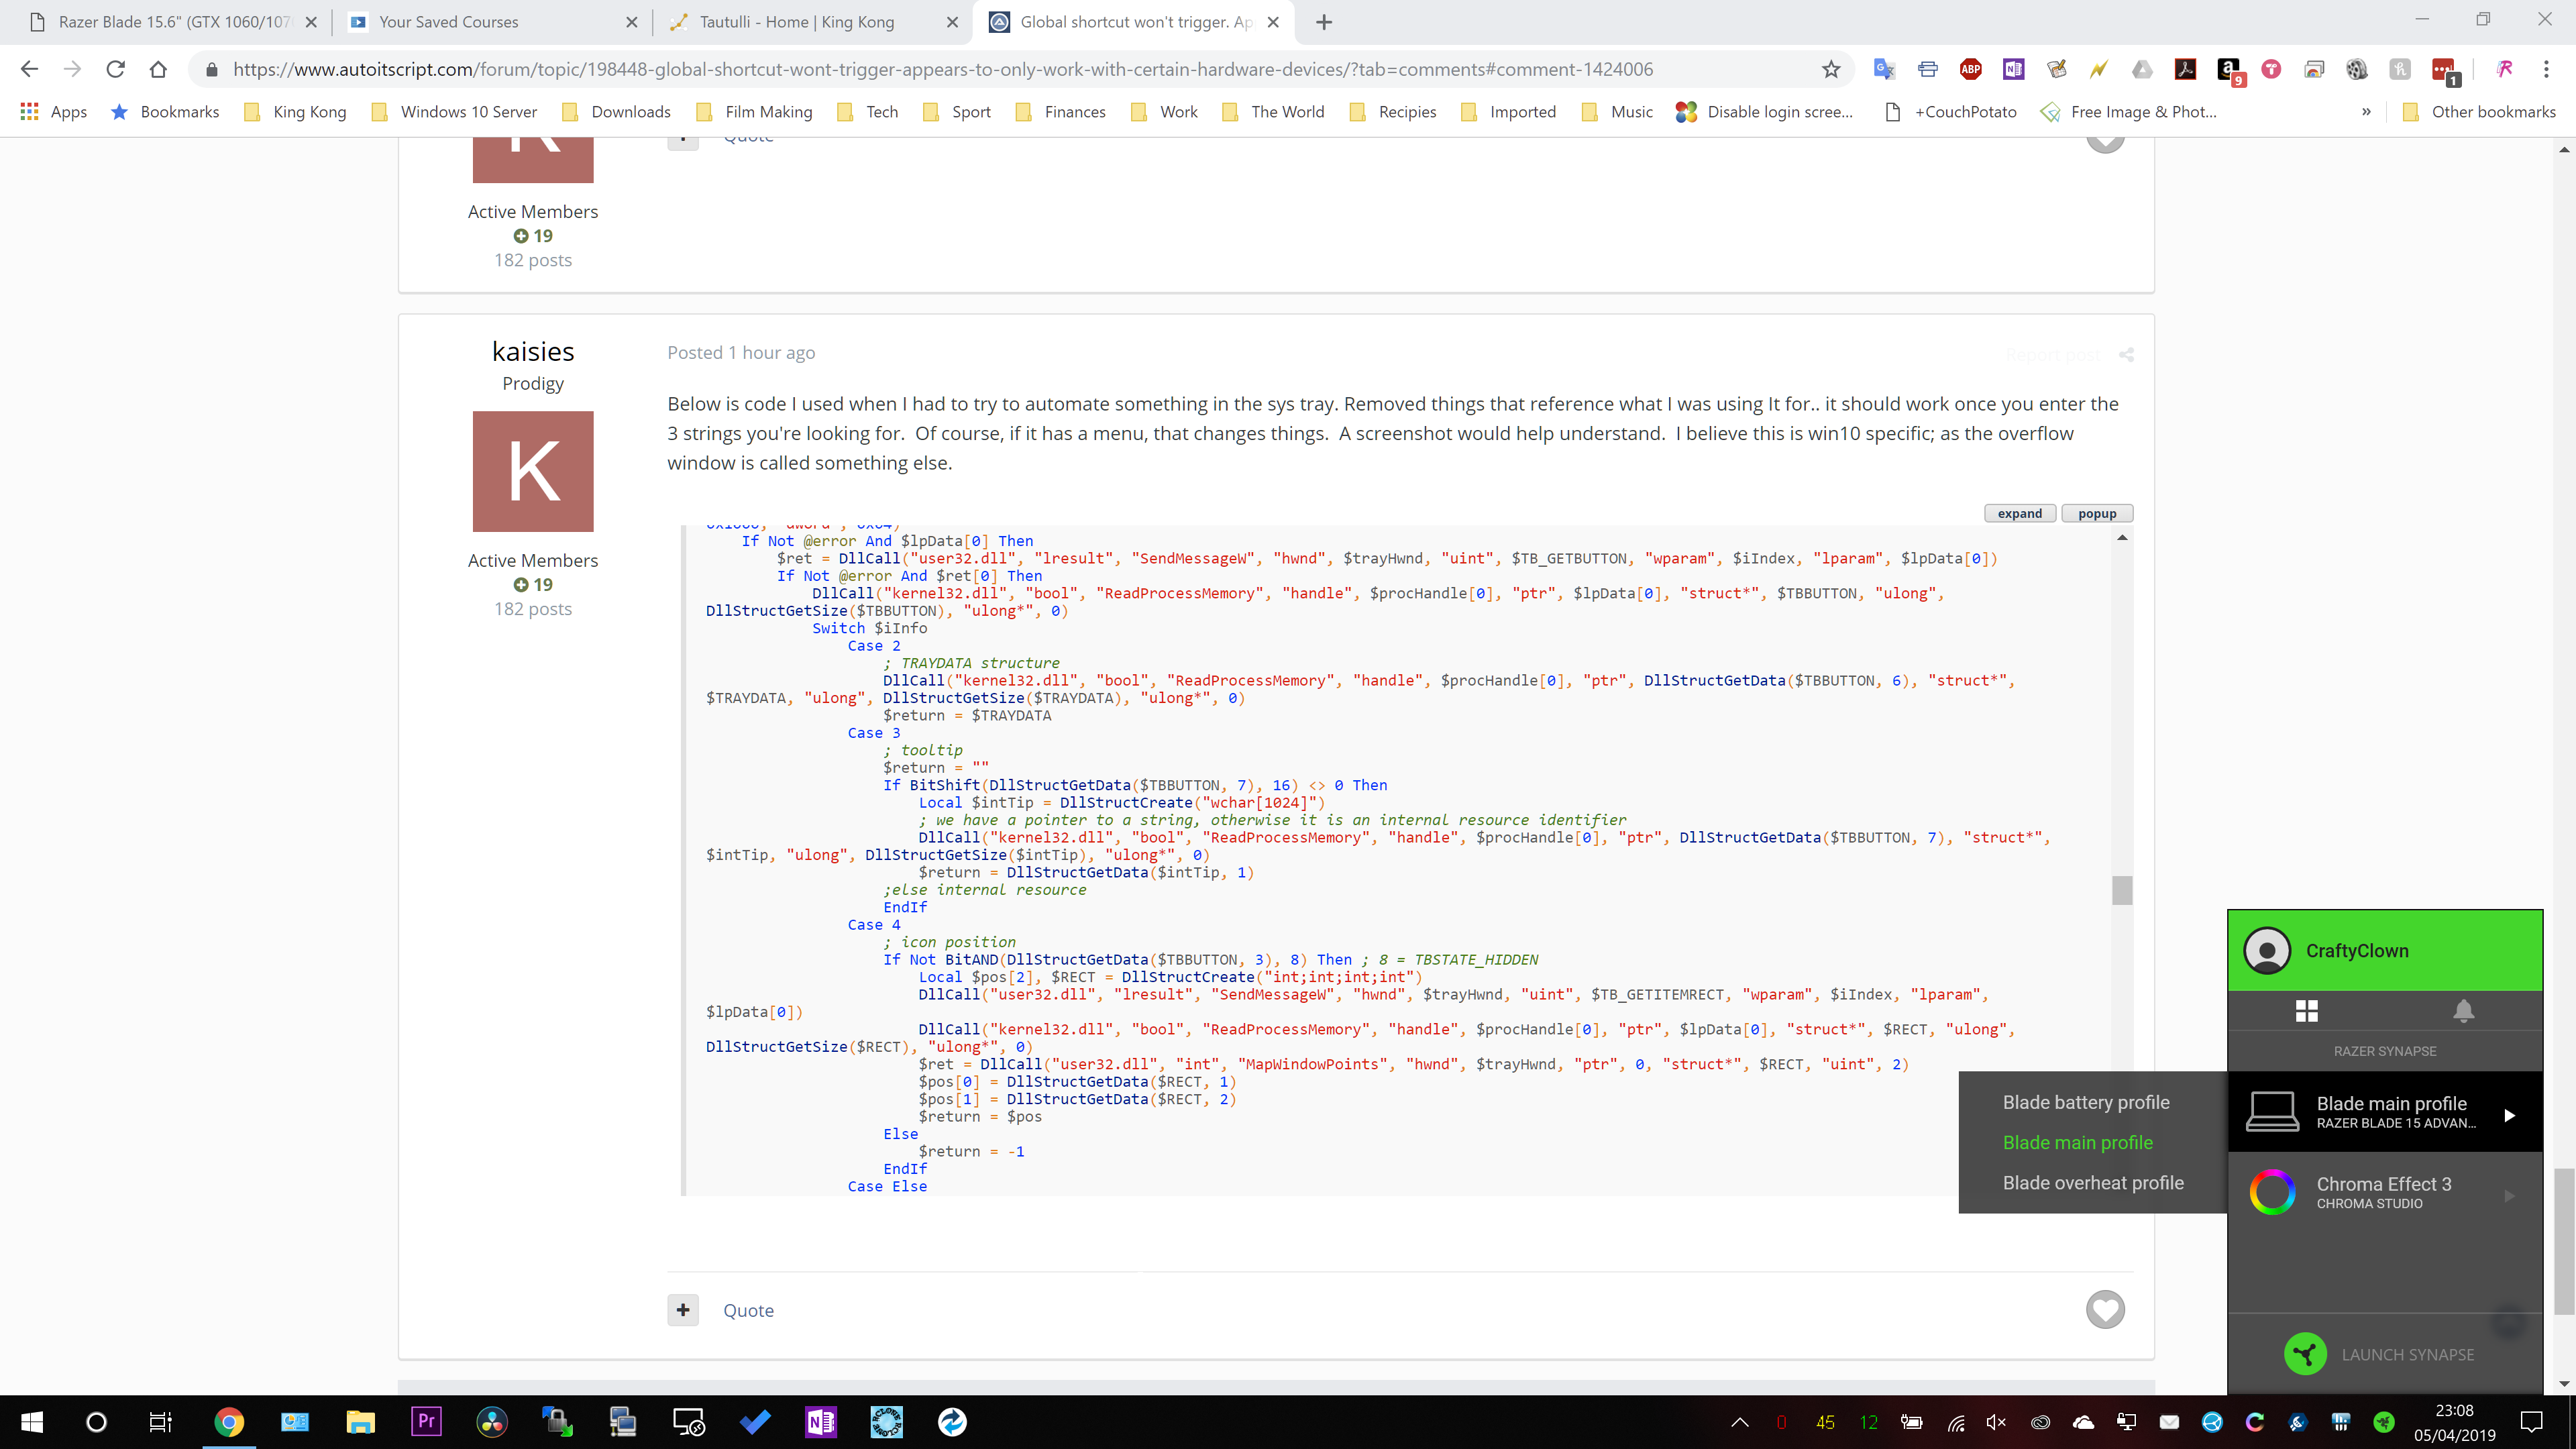
Task: Click Windows Start button
Action: (x=31, y=1422)
